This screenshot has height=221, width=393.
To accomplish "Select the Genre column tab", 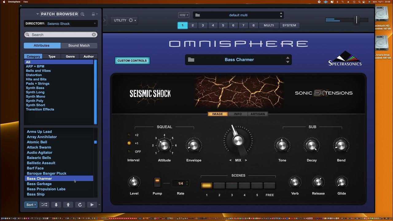I will tap(70, 56).
